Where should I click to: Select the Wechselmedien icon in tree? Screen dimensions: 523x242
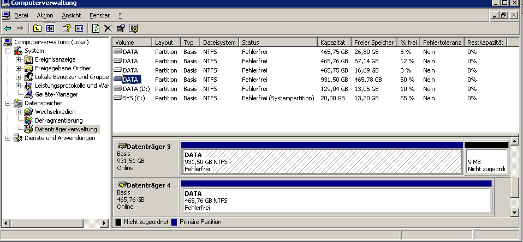click(x=29, y=112)
